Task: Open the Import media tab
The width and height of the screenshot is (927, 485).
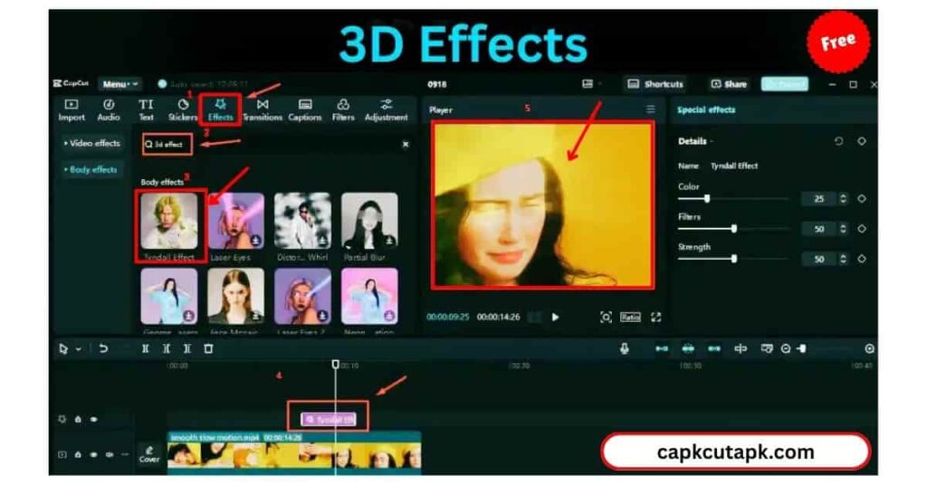Action: pyautogui.click(x=72, y=110)
